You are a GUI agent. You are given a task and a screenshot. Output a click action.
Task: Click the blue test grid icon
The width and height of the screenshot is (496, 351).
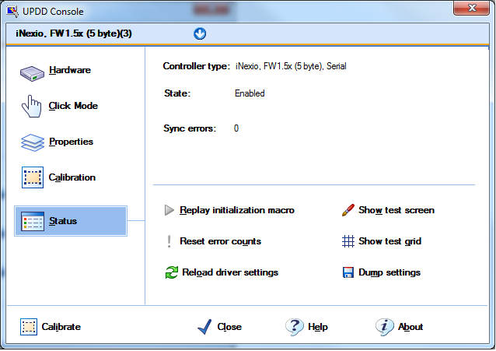click(x=348, y=241)
